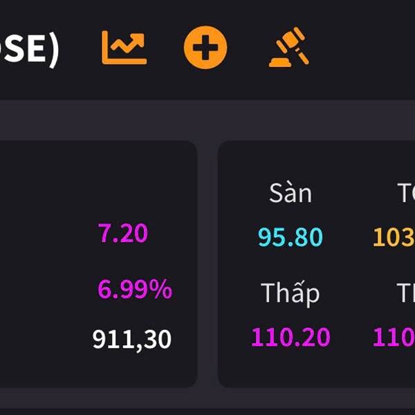Image resolution: width=415 pixels, height=415 pixels.
Task: Select the 911,30 volume figure
Action: (x=131, y=340)
